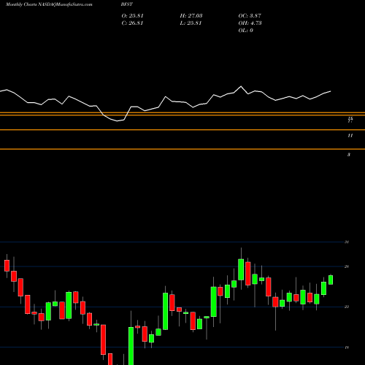Click the 'OC: 3.87' reading

250,16
